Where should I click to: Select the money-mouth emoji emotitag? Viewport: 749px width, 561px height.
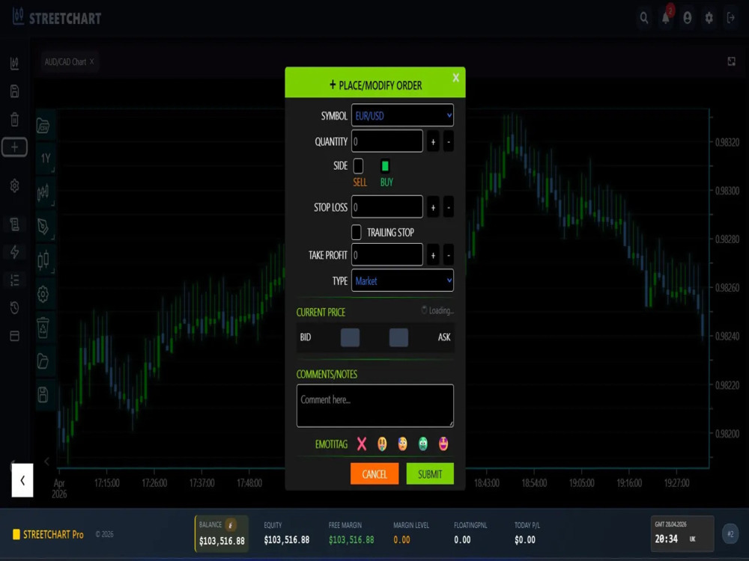pyautogui.click(x=382, y=444)
